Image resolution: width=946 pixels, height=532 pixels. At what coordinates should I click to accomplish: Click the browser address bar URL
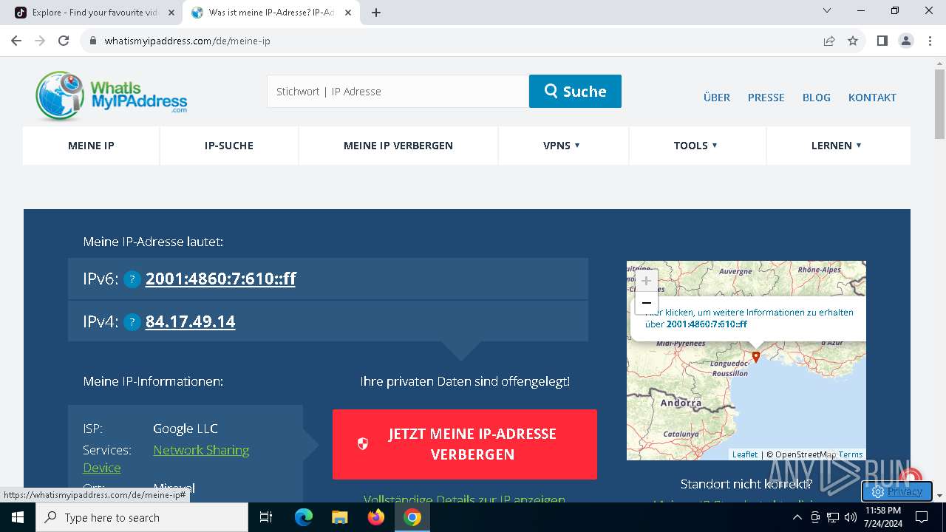click(188, 41)
